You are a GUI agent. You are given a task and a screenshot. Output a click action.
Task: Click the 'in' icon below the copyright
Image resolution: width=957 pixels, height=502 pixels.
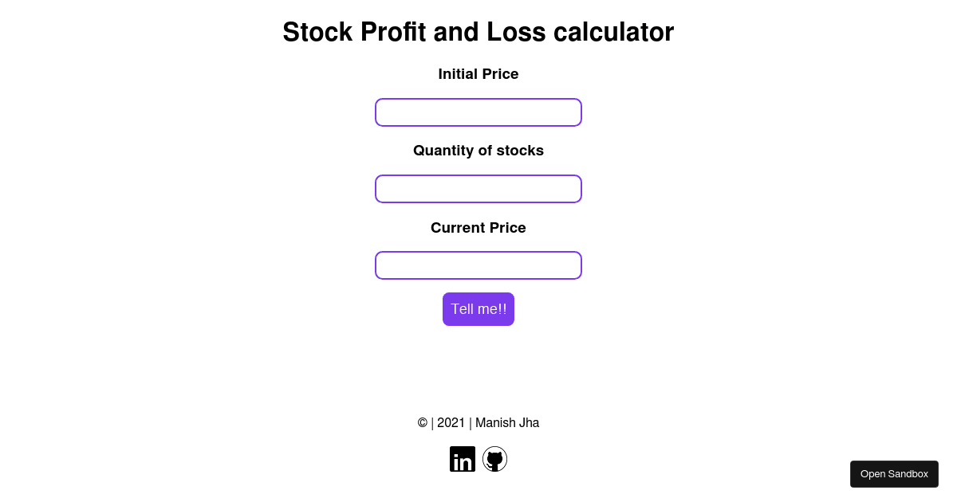click(463, 459)
